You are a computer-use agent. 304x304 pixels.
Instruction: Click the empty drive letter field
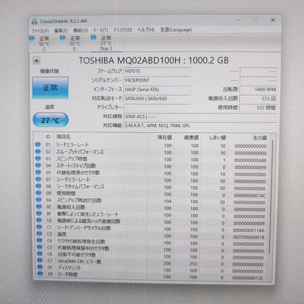[x=157, y=107]
